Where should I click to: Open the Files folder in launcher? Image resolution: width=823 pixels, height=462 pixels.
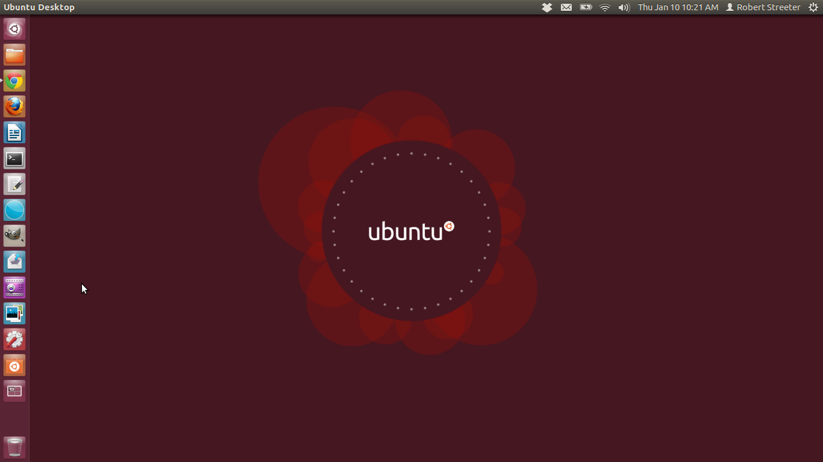14,55
